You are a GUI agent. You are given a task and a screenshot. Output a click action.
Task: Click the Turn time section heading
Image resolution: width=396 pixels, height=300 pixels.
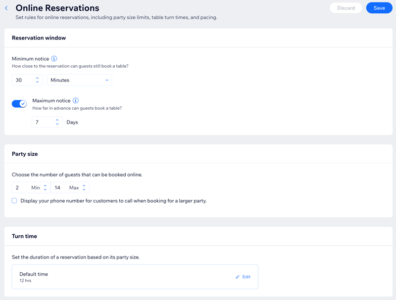(x=24, y=236)
